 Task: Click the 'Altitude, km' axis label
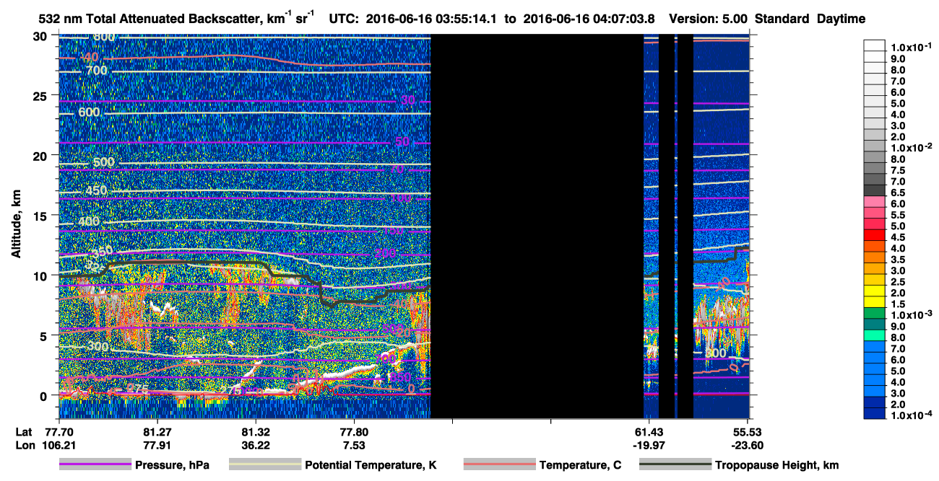pos(14,225)
